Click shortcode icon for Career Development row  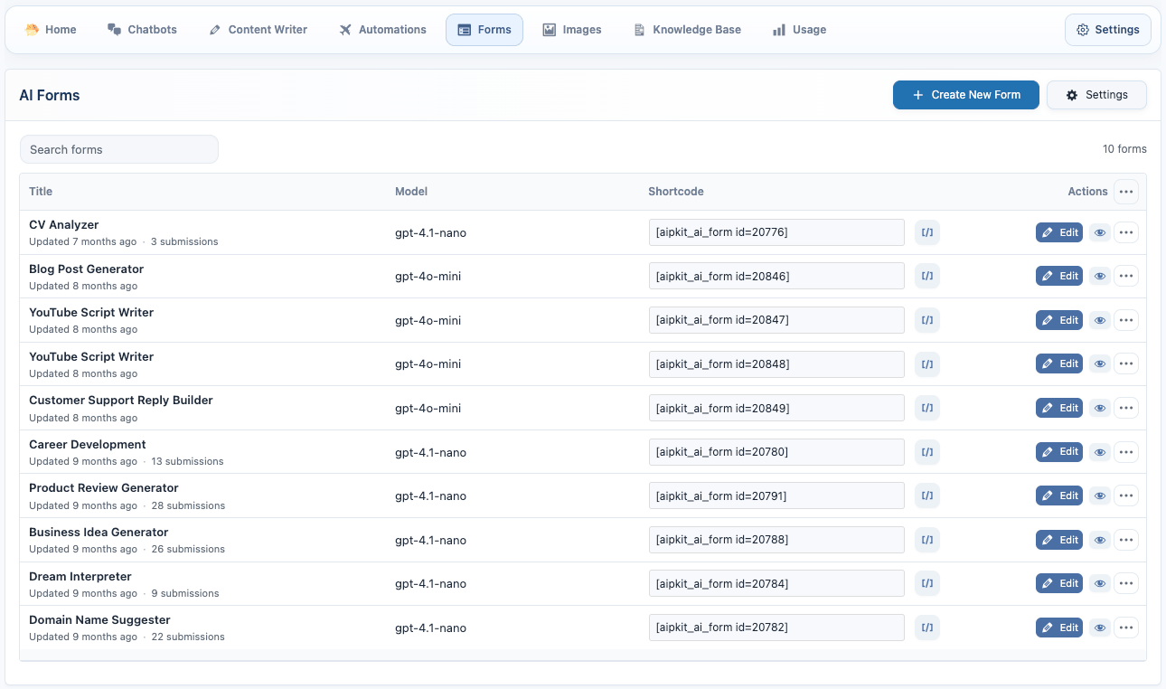coord(926,452)
